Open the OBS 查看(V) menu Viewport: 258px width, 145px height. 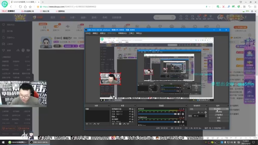pos(103,33)
